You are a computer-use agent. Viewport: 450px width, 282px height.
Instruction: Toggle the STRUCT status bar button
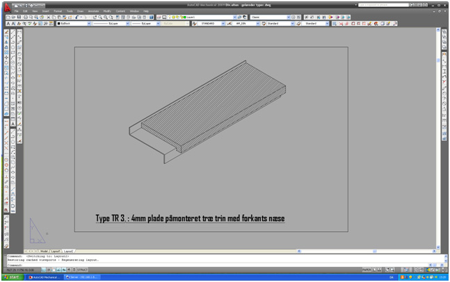(x=82, y=269)
